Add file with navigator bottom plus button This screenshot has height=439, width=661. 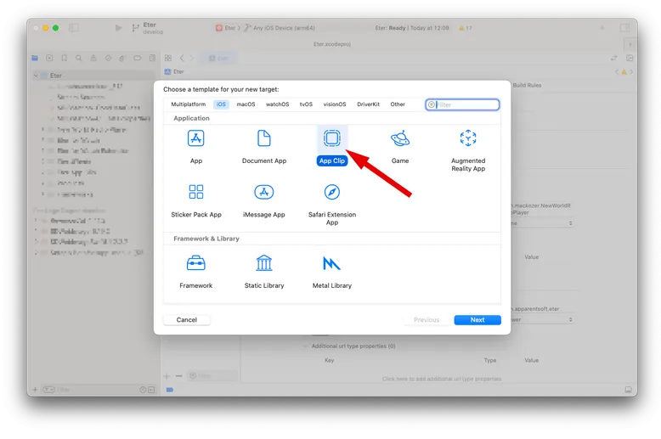[x=35, y=390]
